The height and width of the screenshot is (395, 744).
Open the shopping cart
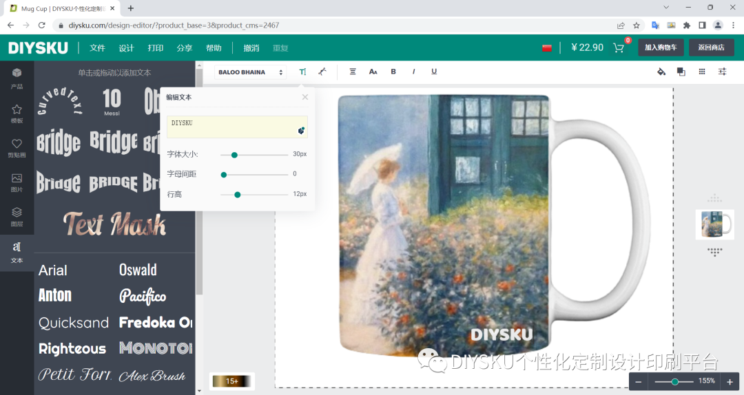618,47
